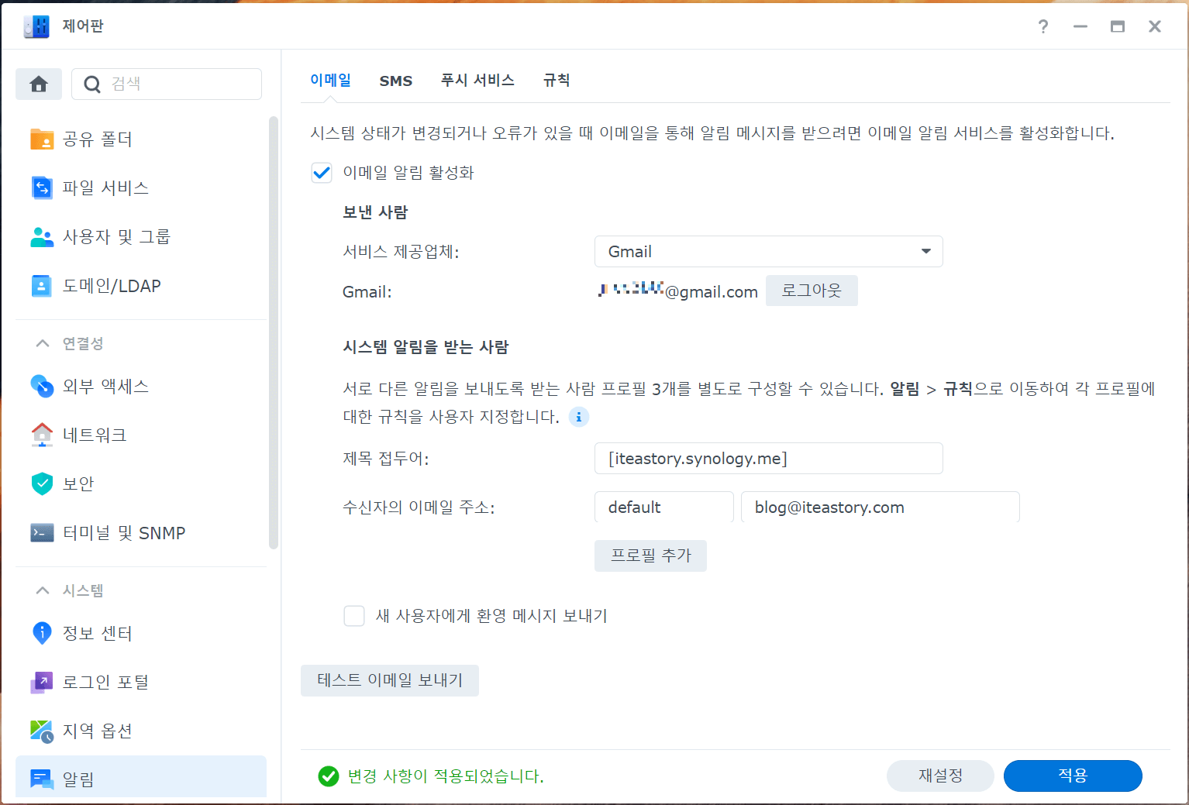Open 공유 폴더 folder icon
Screen dimensions: 1189x805
coord(42,139)
